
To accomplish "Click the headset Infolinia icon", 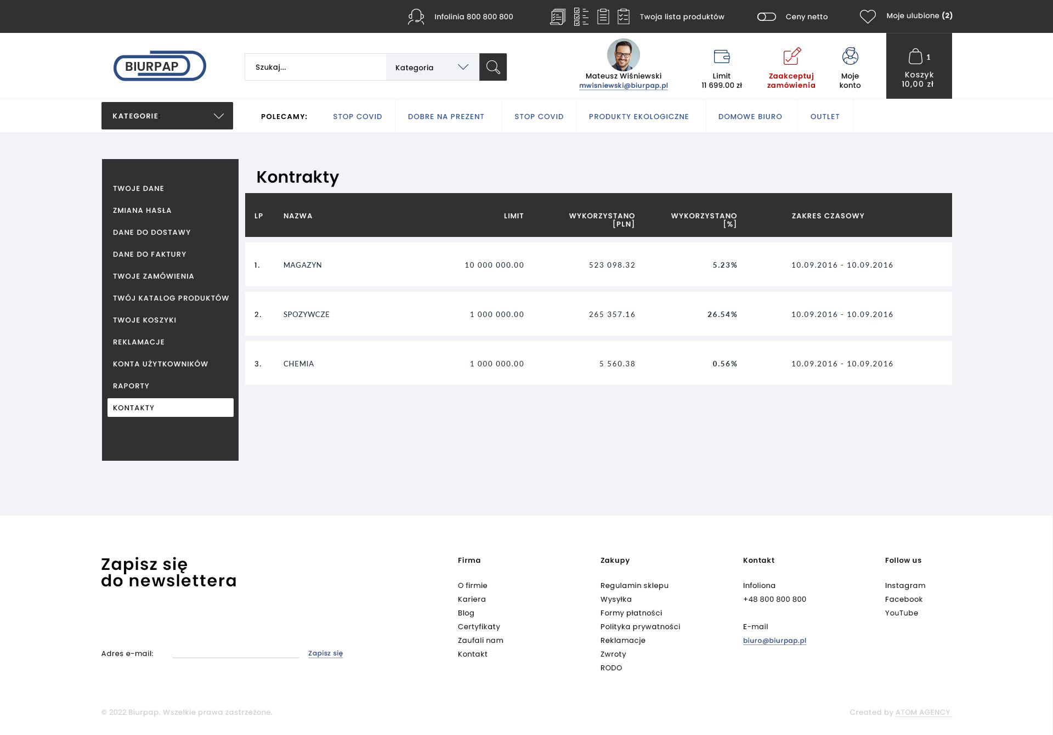I will point(416,16).
